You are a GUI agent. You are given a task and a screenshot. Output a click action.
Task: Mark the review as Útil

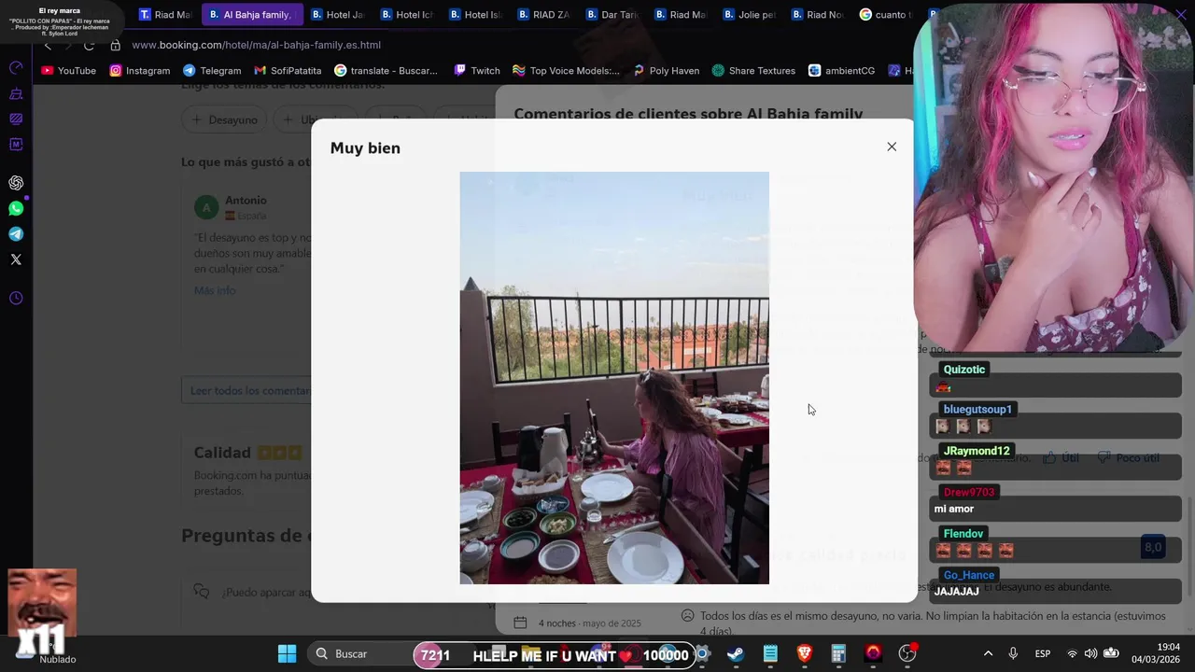(1061, 457)
